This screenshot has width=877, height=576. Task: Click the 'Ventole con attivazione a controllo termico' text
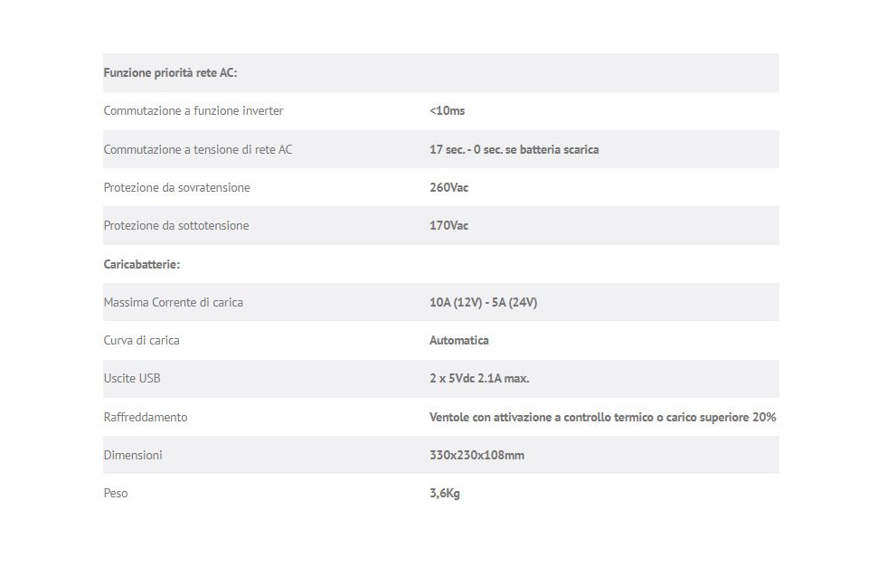tap(541, 417)
